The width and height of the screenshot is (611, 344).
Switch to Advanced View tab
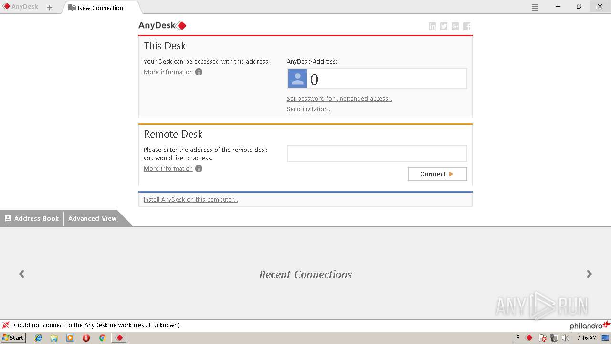(x=92, y=218)
